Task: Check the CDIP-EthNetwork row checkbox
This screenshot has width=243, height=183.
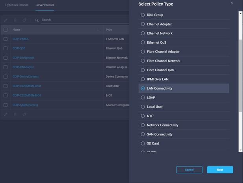Action: 6,58
